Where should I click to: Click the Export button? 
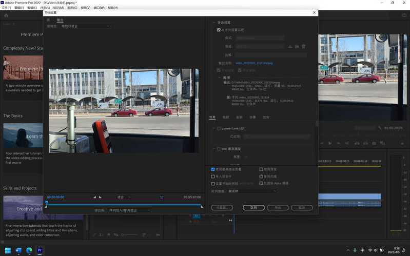(x=278, y=208)
